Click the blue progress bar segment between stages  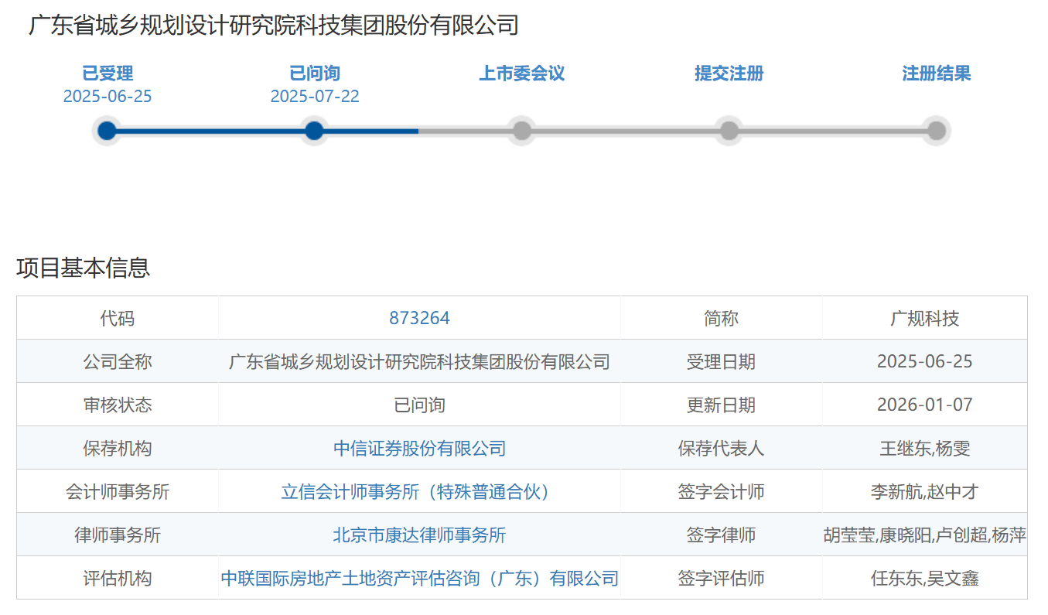(x=210, y=131)
